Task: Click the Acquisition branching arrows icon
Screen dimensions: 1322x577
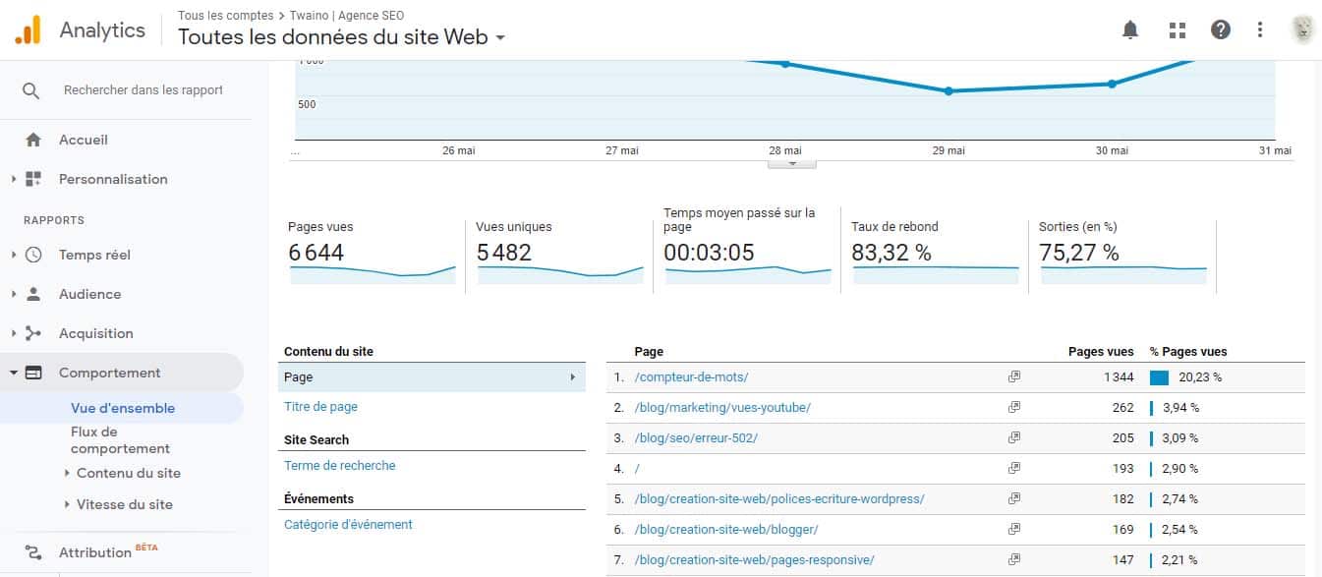Action: point(33,333)
